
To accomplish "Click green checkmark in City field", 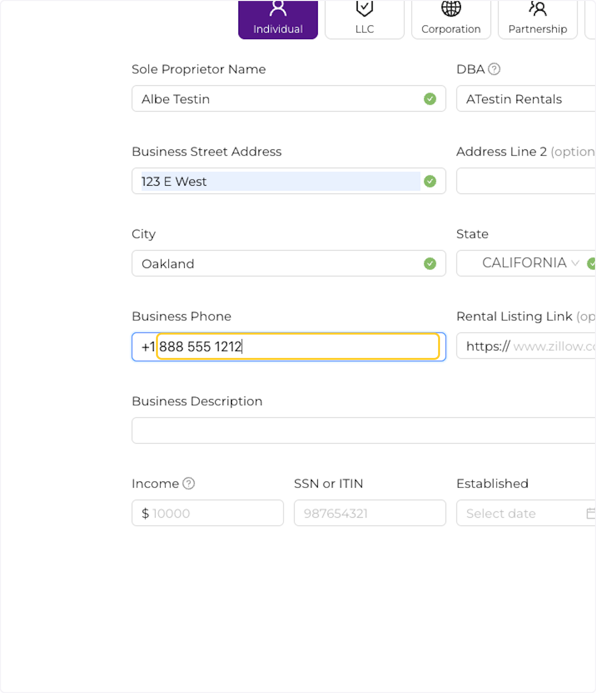I will (x=430, y=264).
